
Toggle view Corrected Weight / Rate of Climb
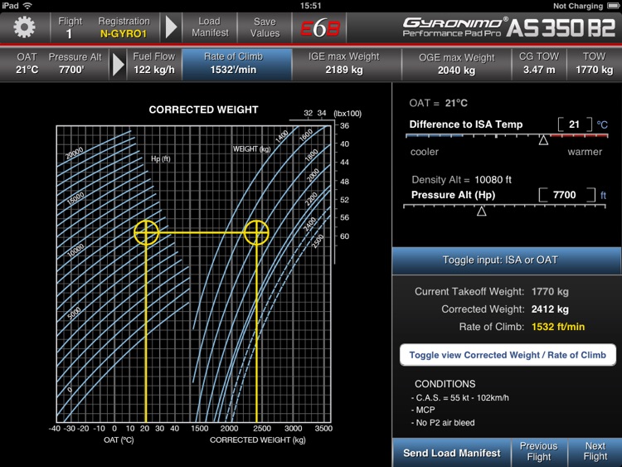point(508,355)
